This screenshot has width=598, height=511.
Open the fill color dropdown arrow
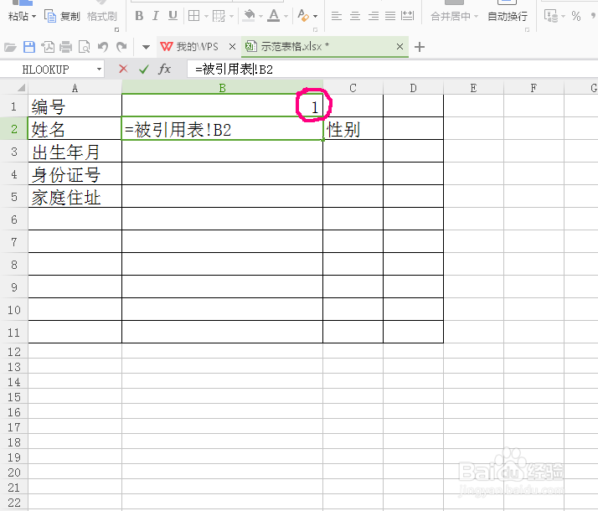click(260, 17)
